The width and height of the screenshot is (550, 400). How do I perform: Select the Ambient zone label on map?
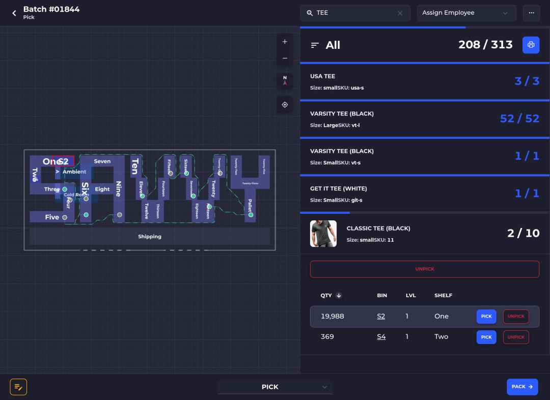(x=74, y=172)
